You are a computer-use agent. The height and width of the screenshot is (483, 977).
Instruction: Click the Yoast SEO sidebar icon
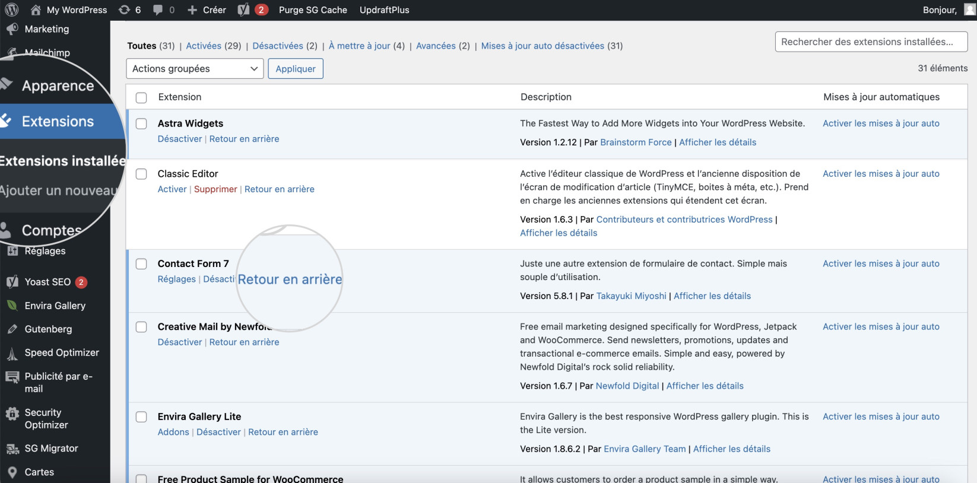click(x=12, y=282)
